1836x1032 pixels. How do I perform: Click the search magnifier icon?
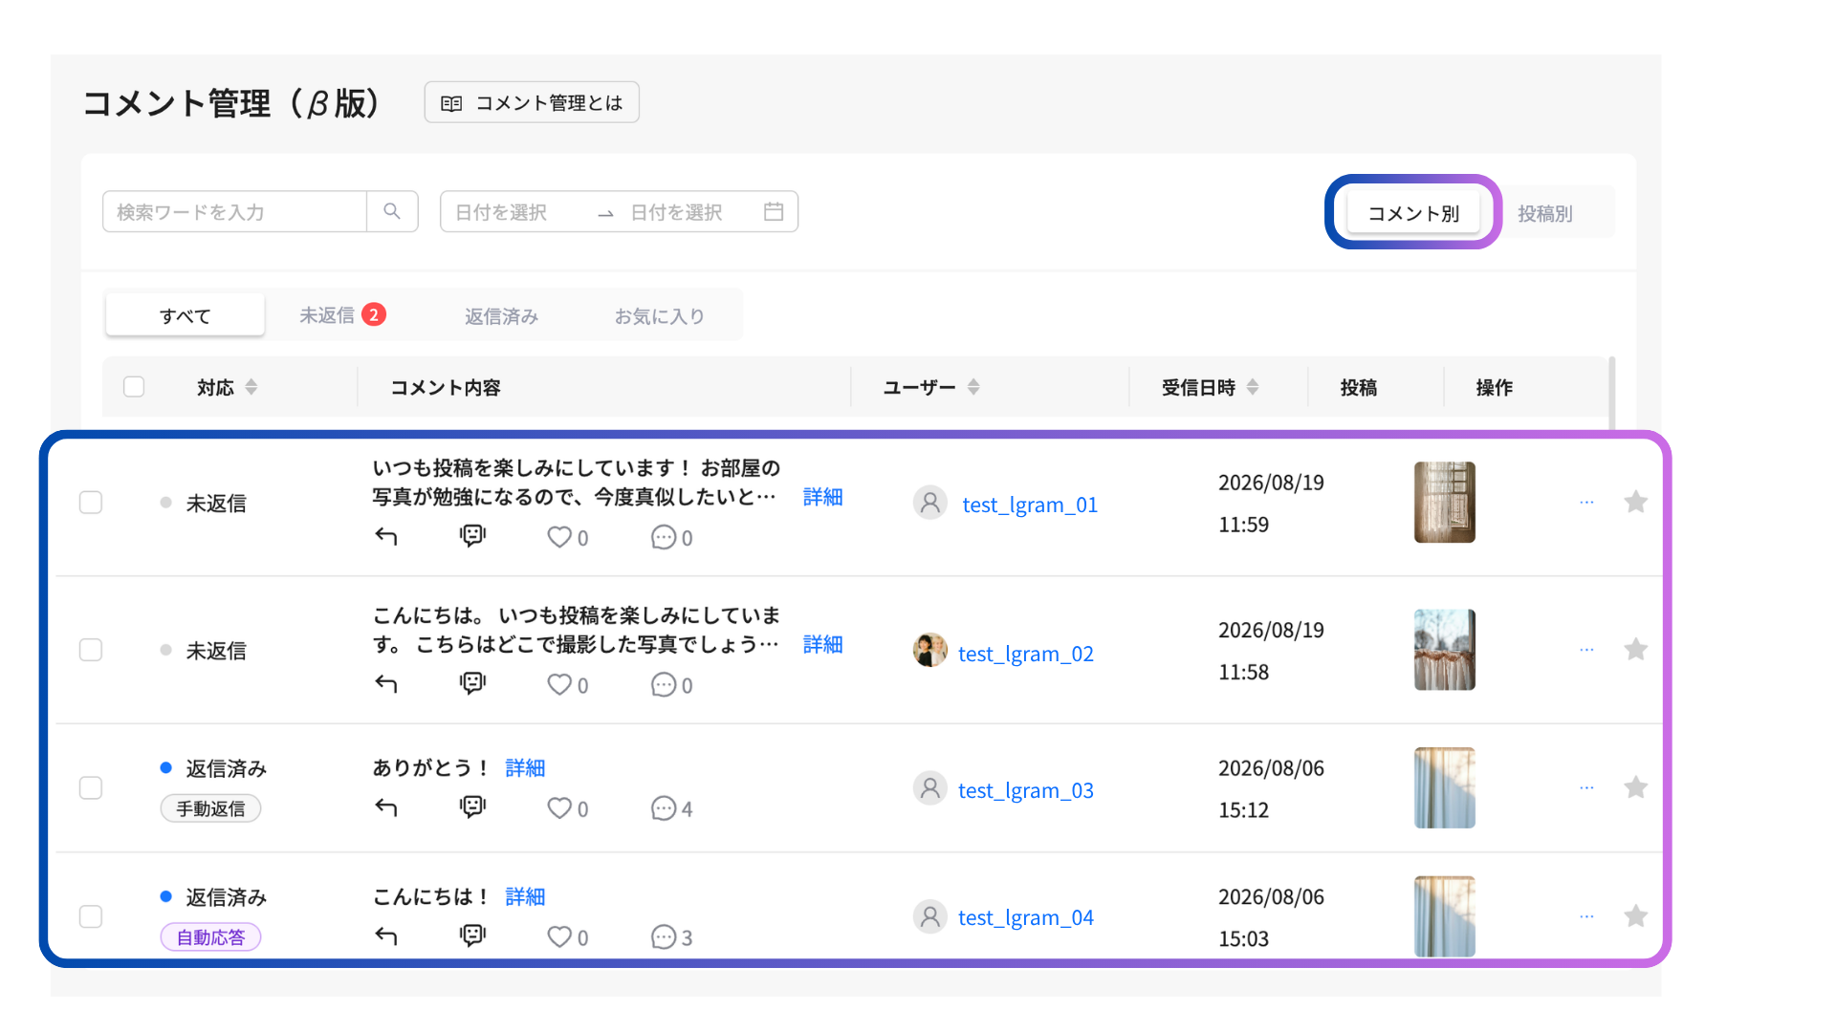tap(392, 211)
